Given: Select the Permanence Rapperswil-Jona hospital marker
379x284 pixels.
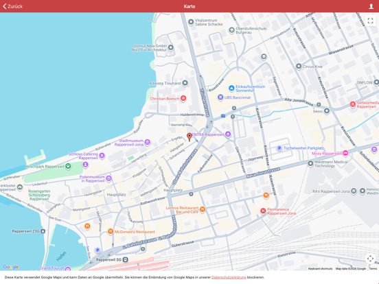Looking at the screenshot, I should click(263, 211).
